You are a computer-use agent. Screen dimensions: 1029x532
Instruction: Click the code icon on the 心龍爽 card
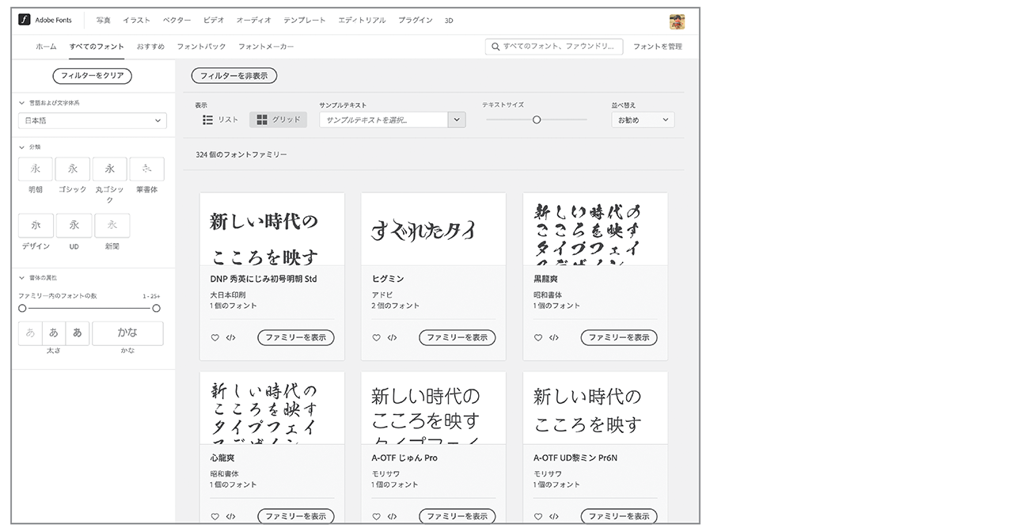230,516
